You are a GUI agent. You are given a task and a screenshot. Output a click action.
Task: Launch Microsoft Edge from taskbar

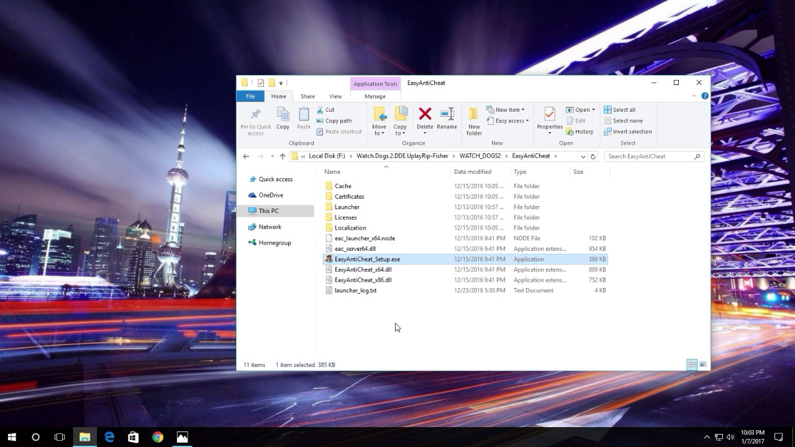coord(109,437)
